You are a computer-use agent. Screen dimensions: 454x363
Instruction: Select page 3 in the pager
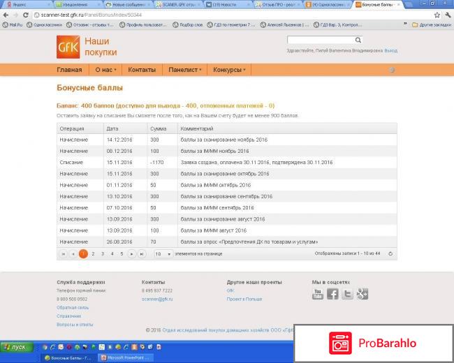click(103, 254)
